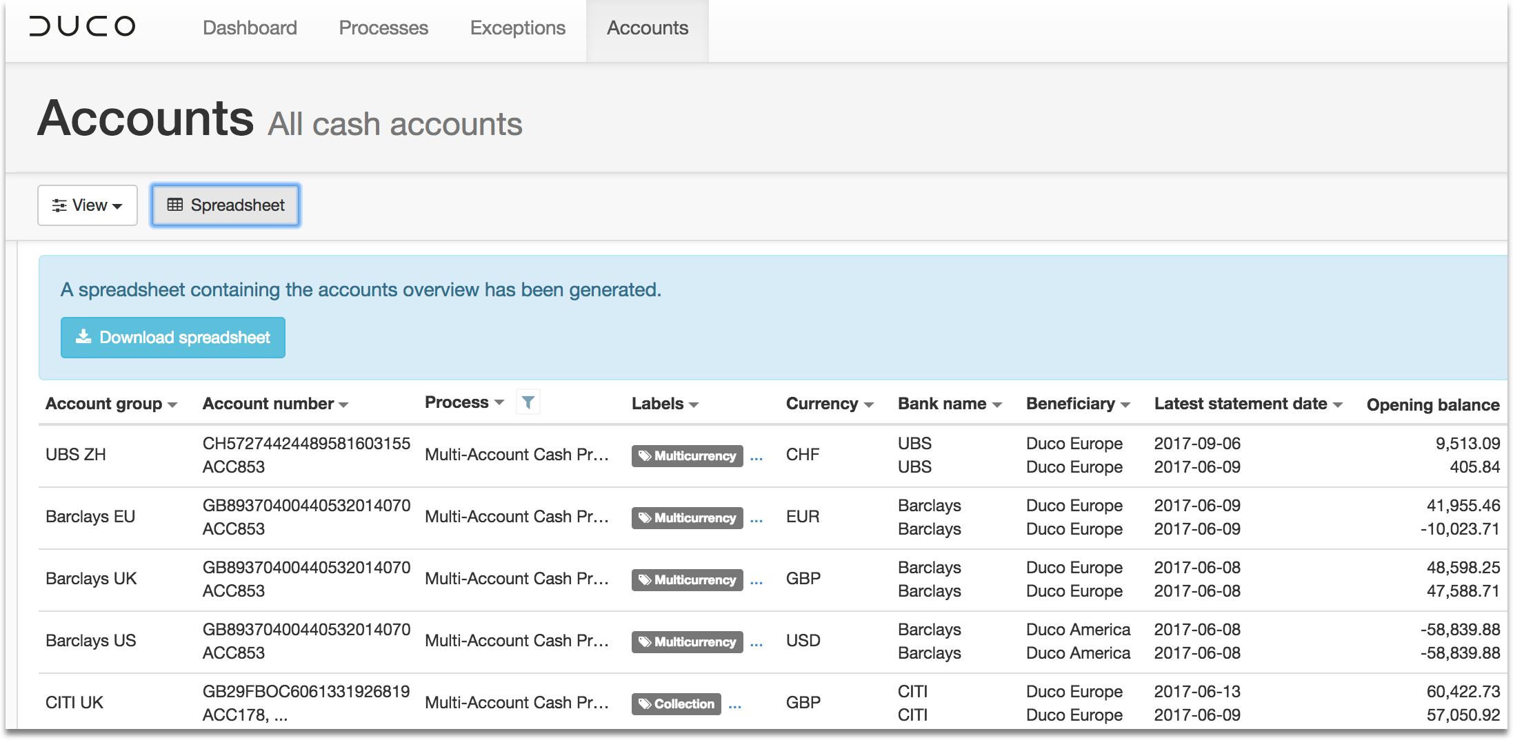Click the Multicurrency label tag in UBS ZH row
This screenshot has height=740, width=1513.
(687, 455)
